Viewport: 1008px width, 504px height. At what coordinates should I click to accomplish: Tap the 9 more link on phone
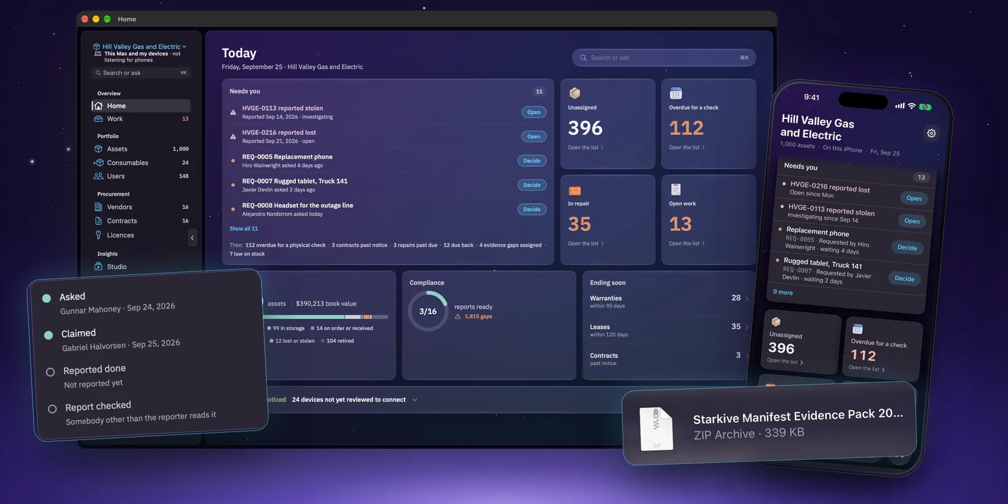pos(783,292)
